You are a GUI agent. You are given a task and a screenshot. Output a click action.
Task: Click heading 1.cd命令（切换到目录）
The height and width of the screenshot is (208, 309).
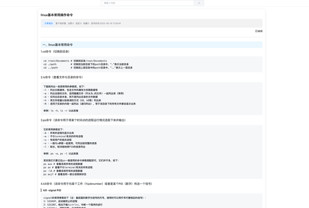(x=55, y=51)
